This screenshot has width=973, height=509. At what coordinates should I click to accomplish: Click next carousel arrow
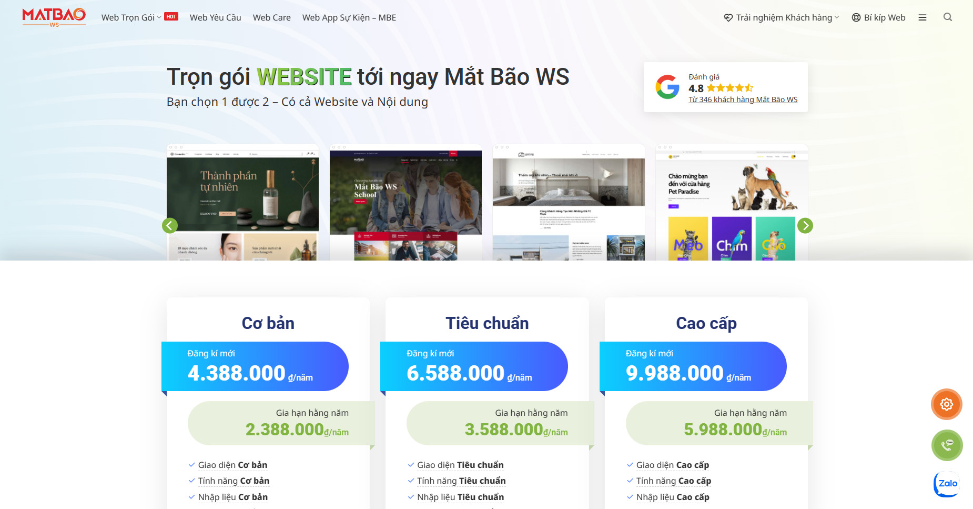(805, 225)
